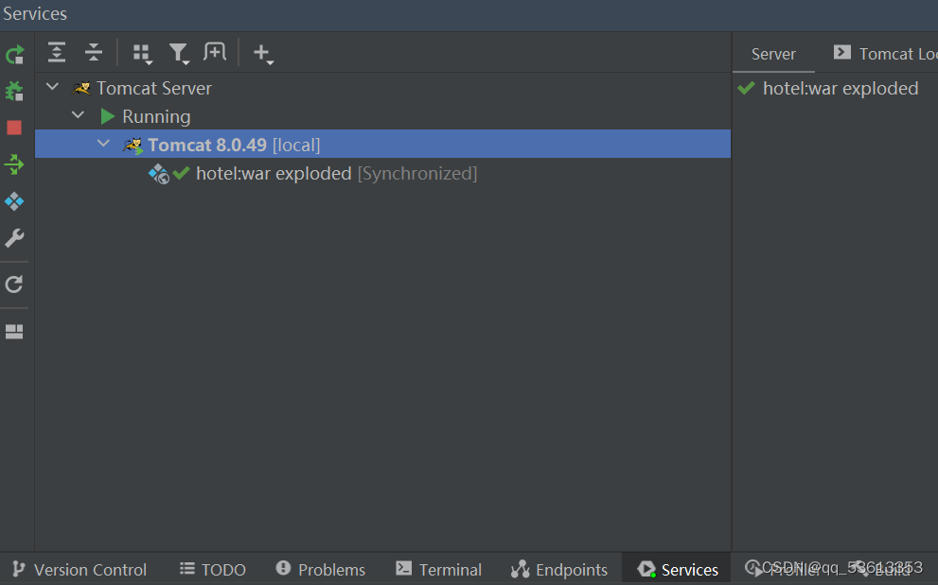Open the Endpoints tool window
This screenshot has height=585, width=938.
pyautogui.click(x=559, y=570)
